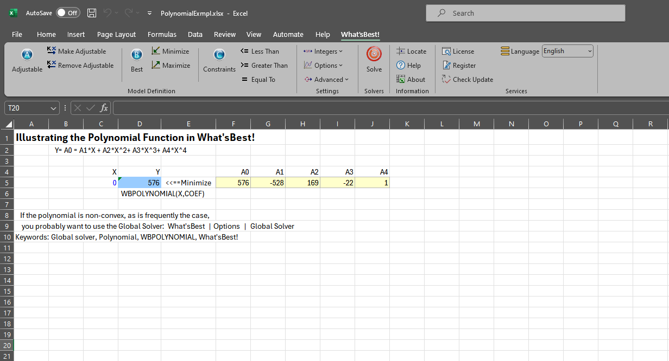
Task: Toggle the AutoSave switch
Action: (x=68, y=13)
